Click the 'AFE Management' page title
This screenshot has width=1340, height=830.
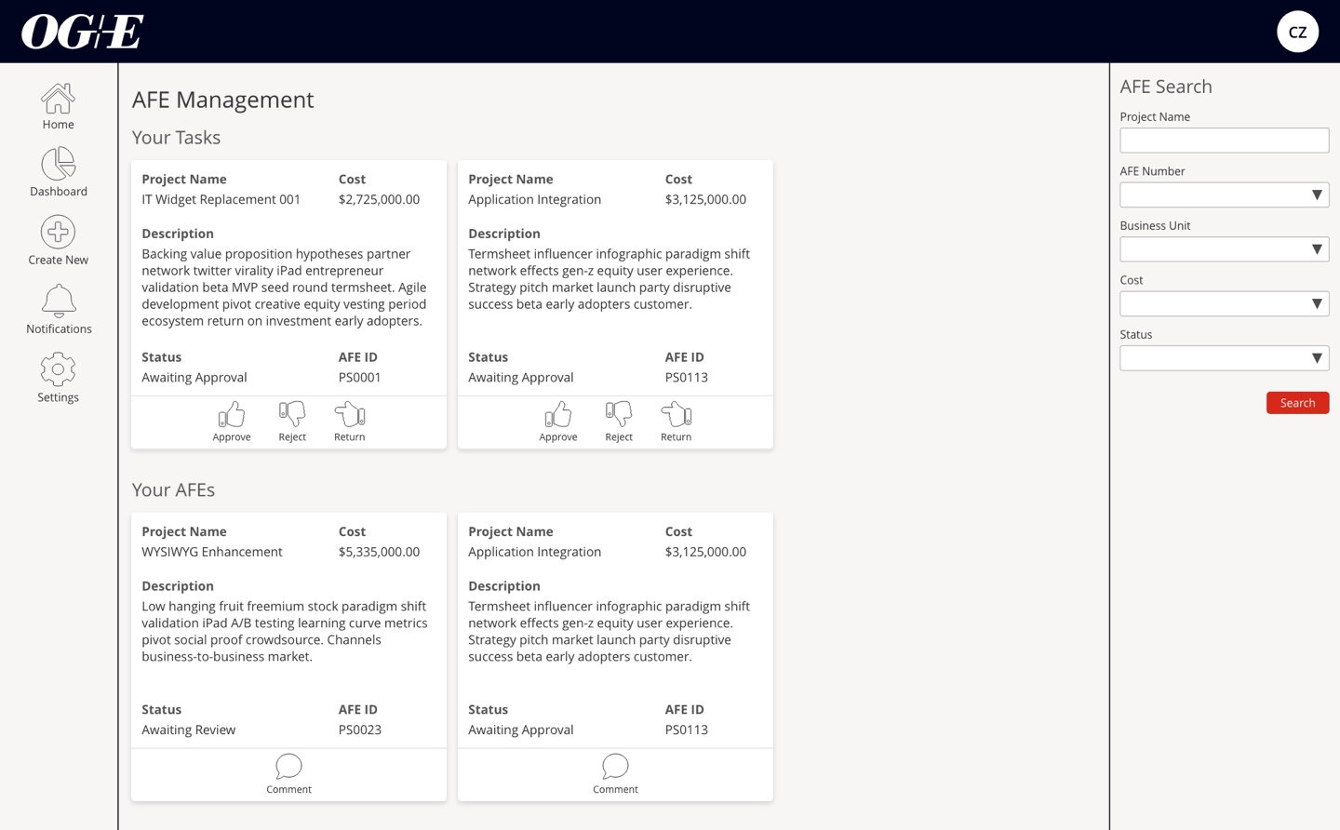(x=223, y=100)
